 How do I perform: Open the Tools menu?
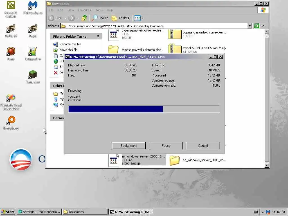99,10
